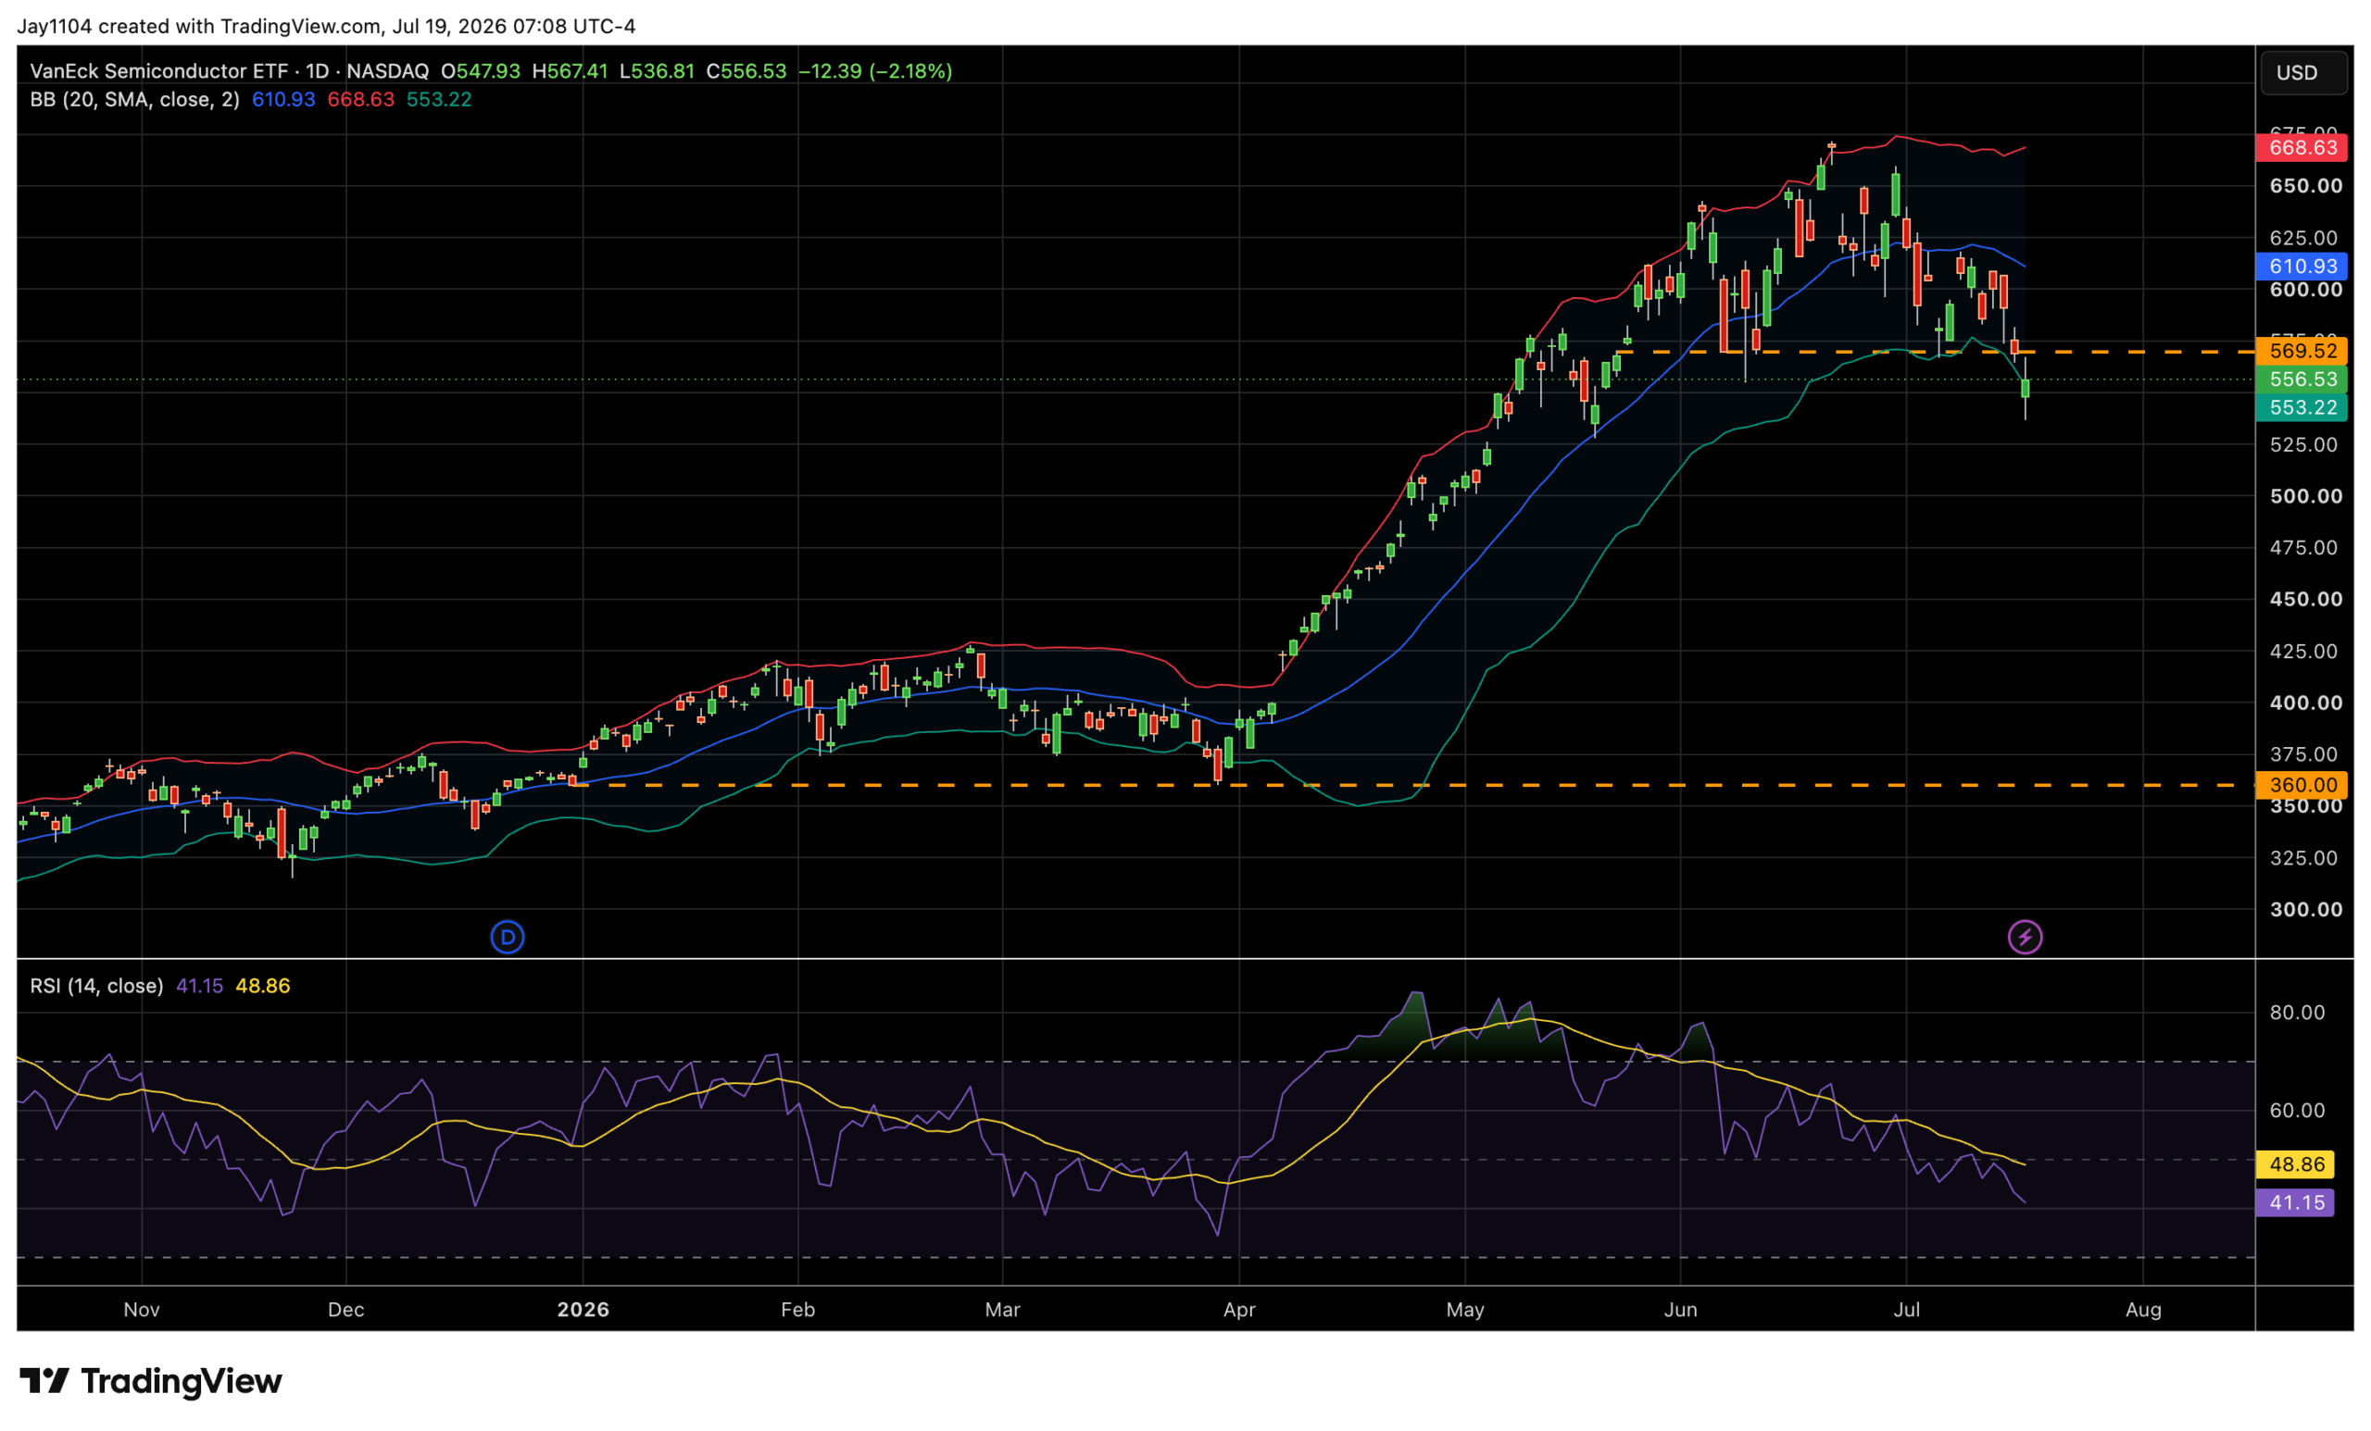The image size is (2371, 1431).
Task: Click the Jul label on time axis
Action: pos(1906,1310)
